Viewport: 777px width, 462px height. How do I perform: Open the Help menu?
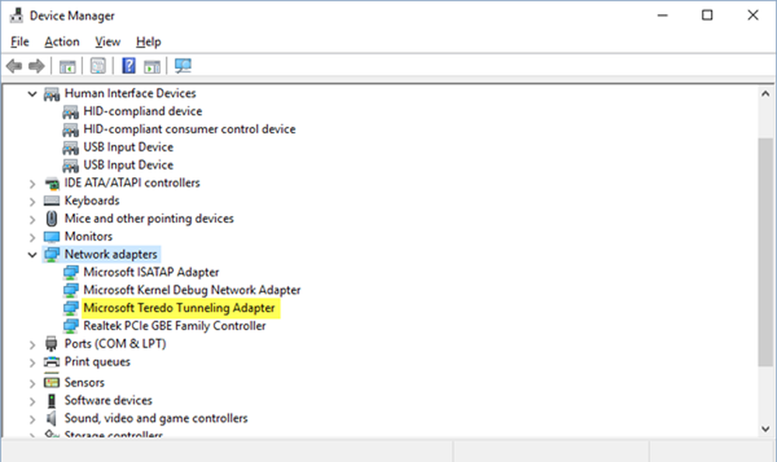[148, 42]
